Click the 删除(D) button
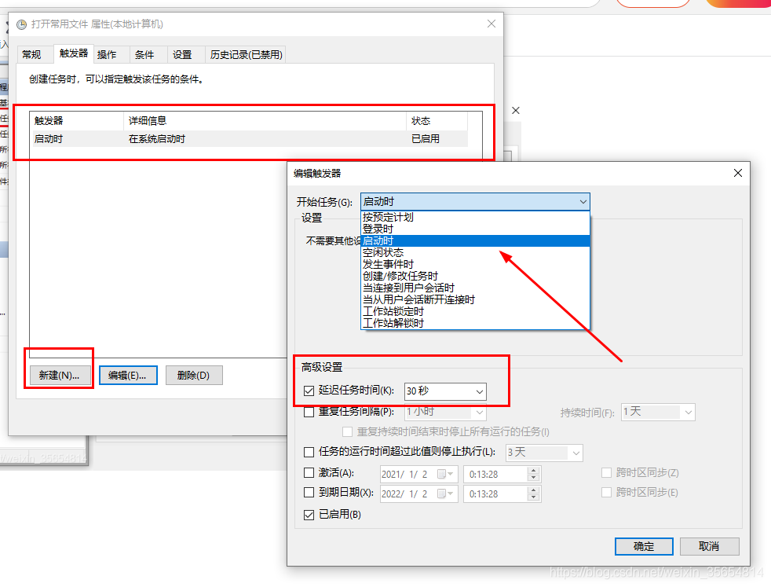 click(x=194, y=376)
